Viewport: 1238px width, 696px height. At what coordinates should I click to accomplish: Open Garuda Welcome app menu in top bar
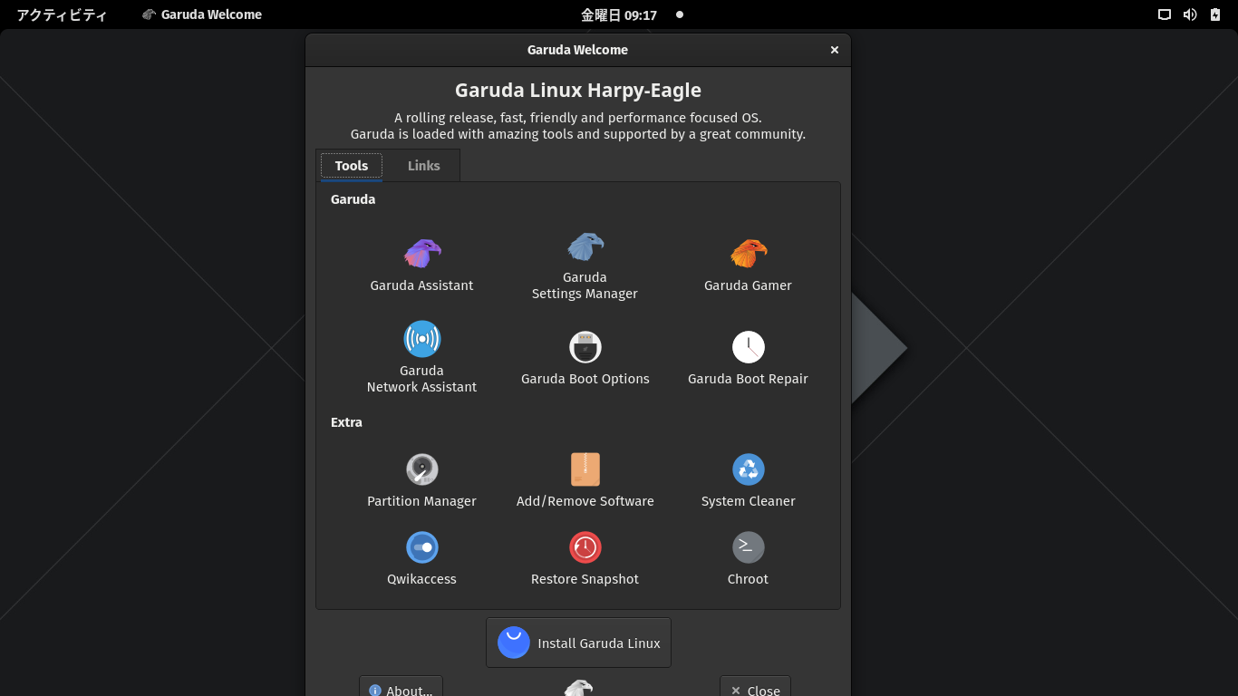pos(202,14)
